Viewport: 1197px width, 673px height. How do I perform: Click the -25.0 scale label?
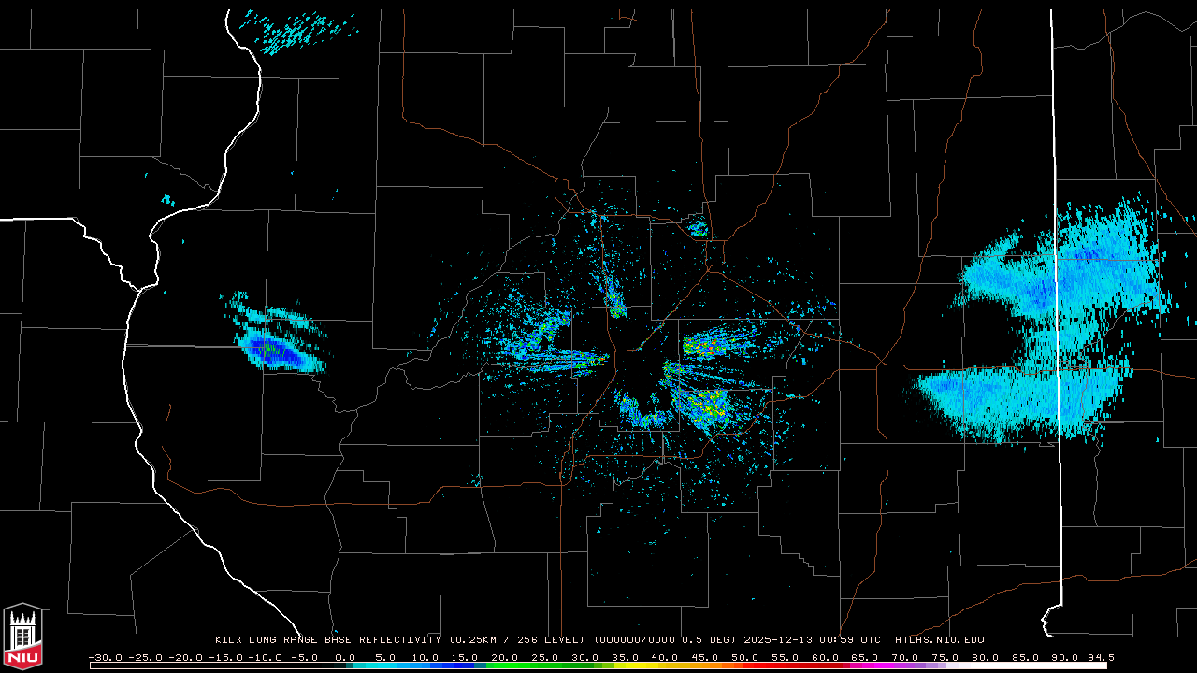click(144, 657)
